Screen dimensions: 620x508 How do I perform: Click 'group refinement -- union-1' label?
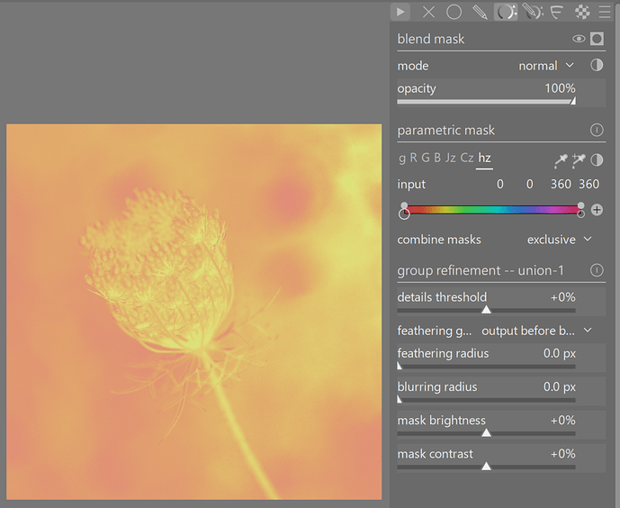click(481, 270)
